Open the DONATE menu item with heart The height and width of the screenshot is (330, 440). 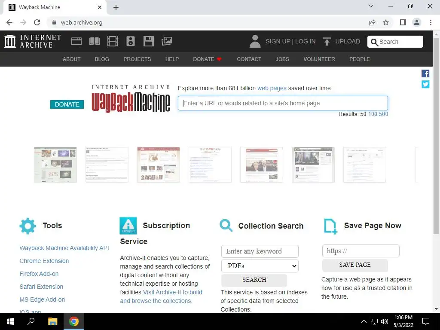tap(208, 59)
